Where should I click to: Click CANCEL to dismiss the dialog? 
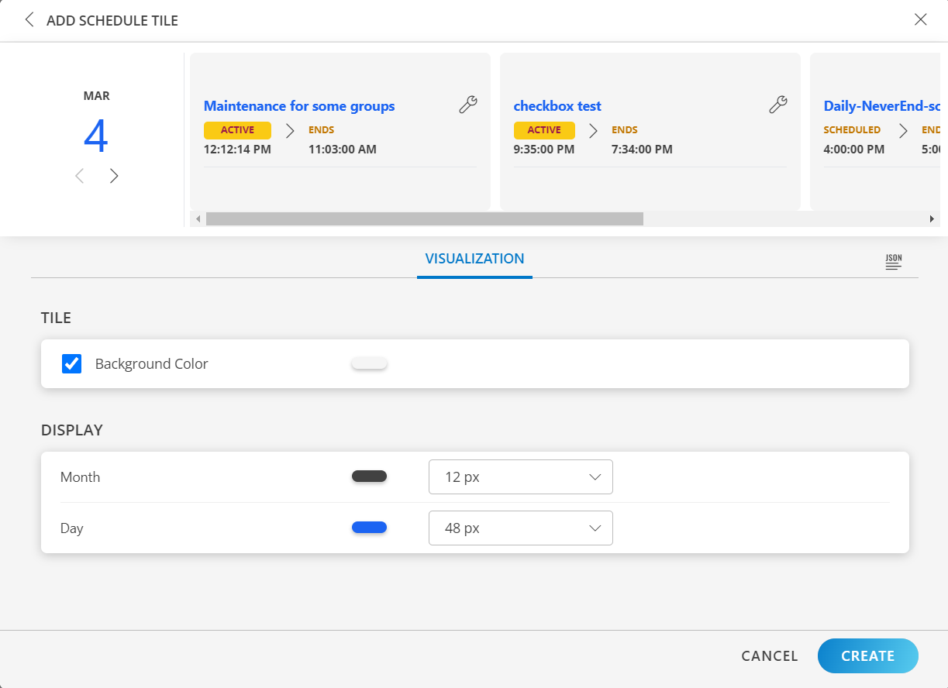click(x=769, y=655)
